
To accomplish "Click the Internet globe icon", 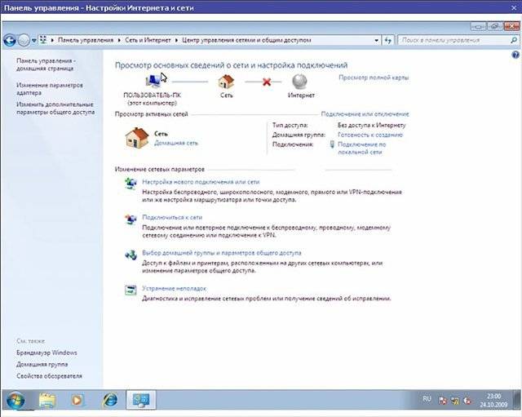I will coord(300,82).
